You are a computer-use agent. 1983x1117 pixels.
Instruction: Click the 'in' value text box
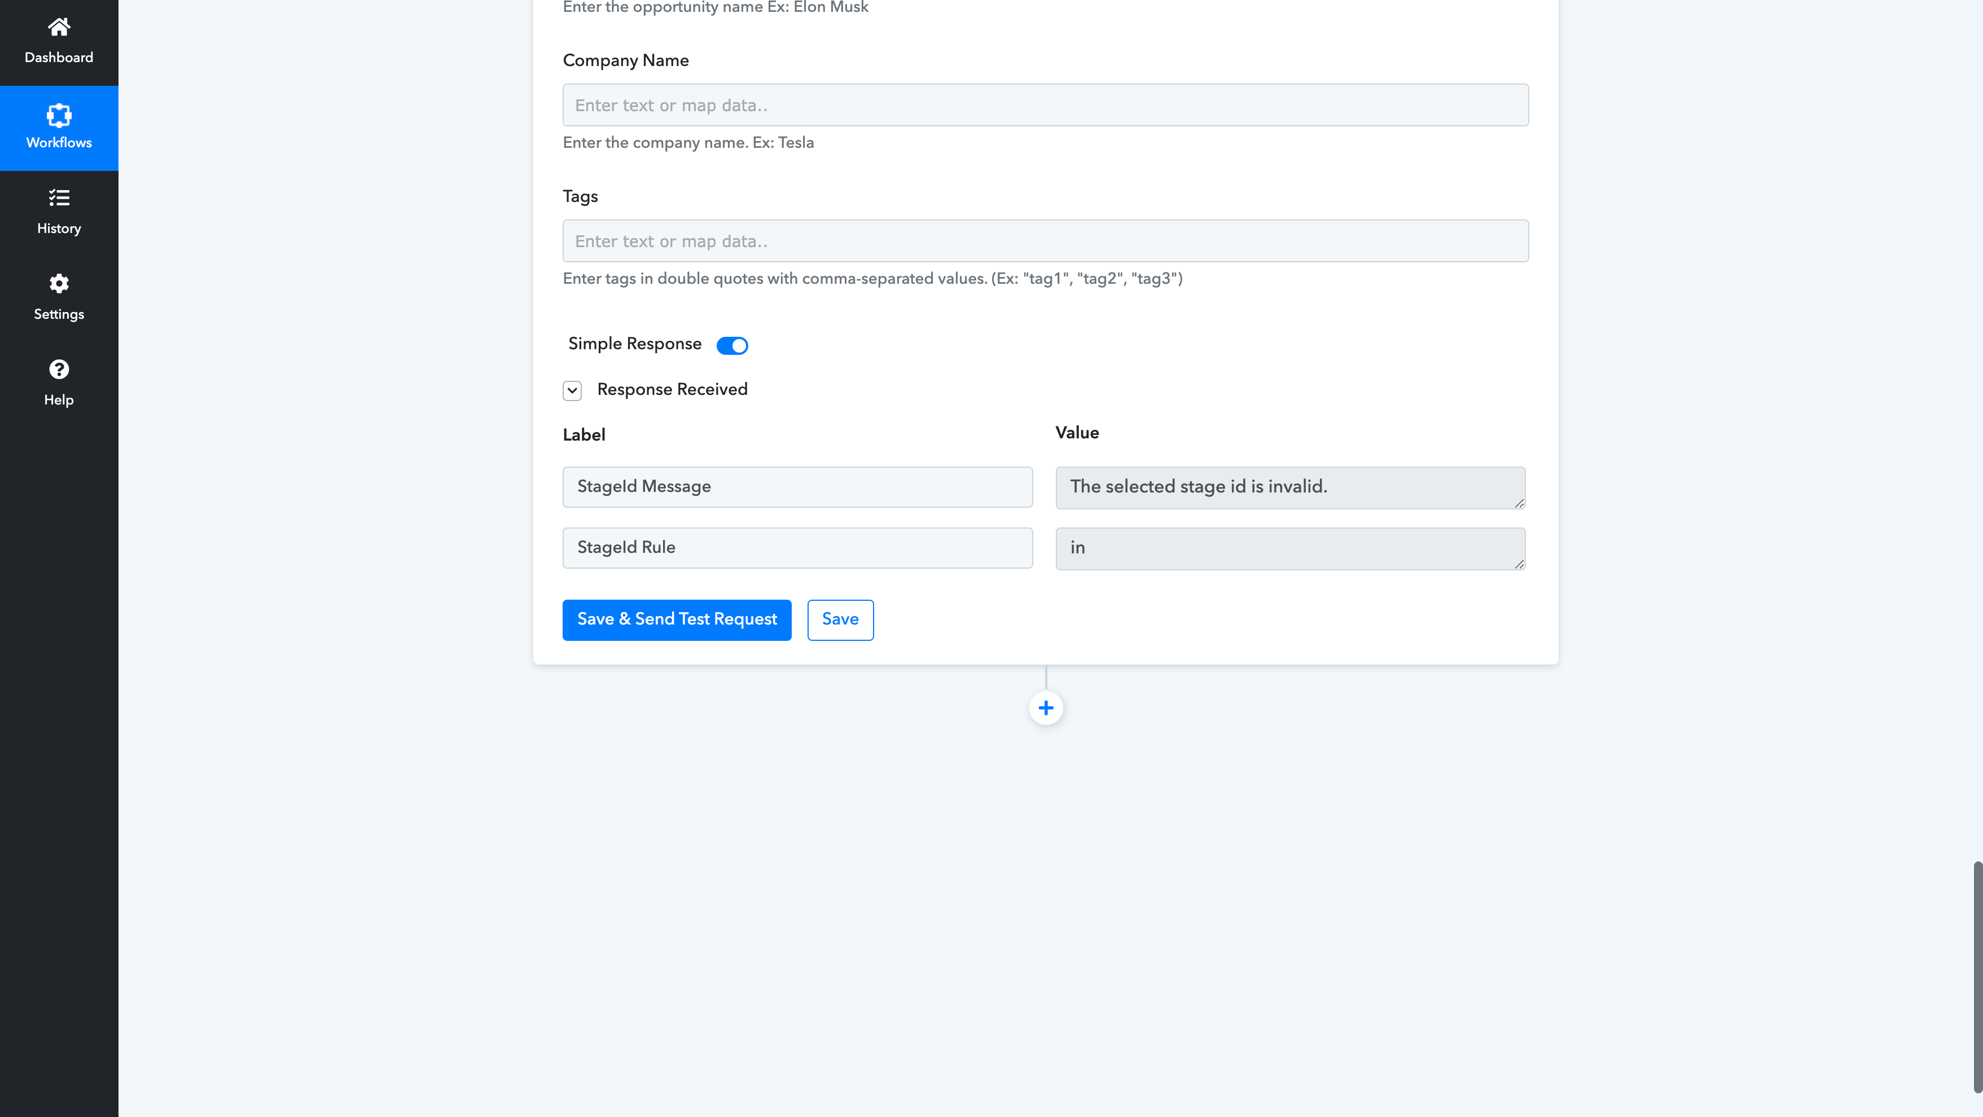[x=1290, y=548]
